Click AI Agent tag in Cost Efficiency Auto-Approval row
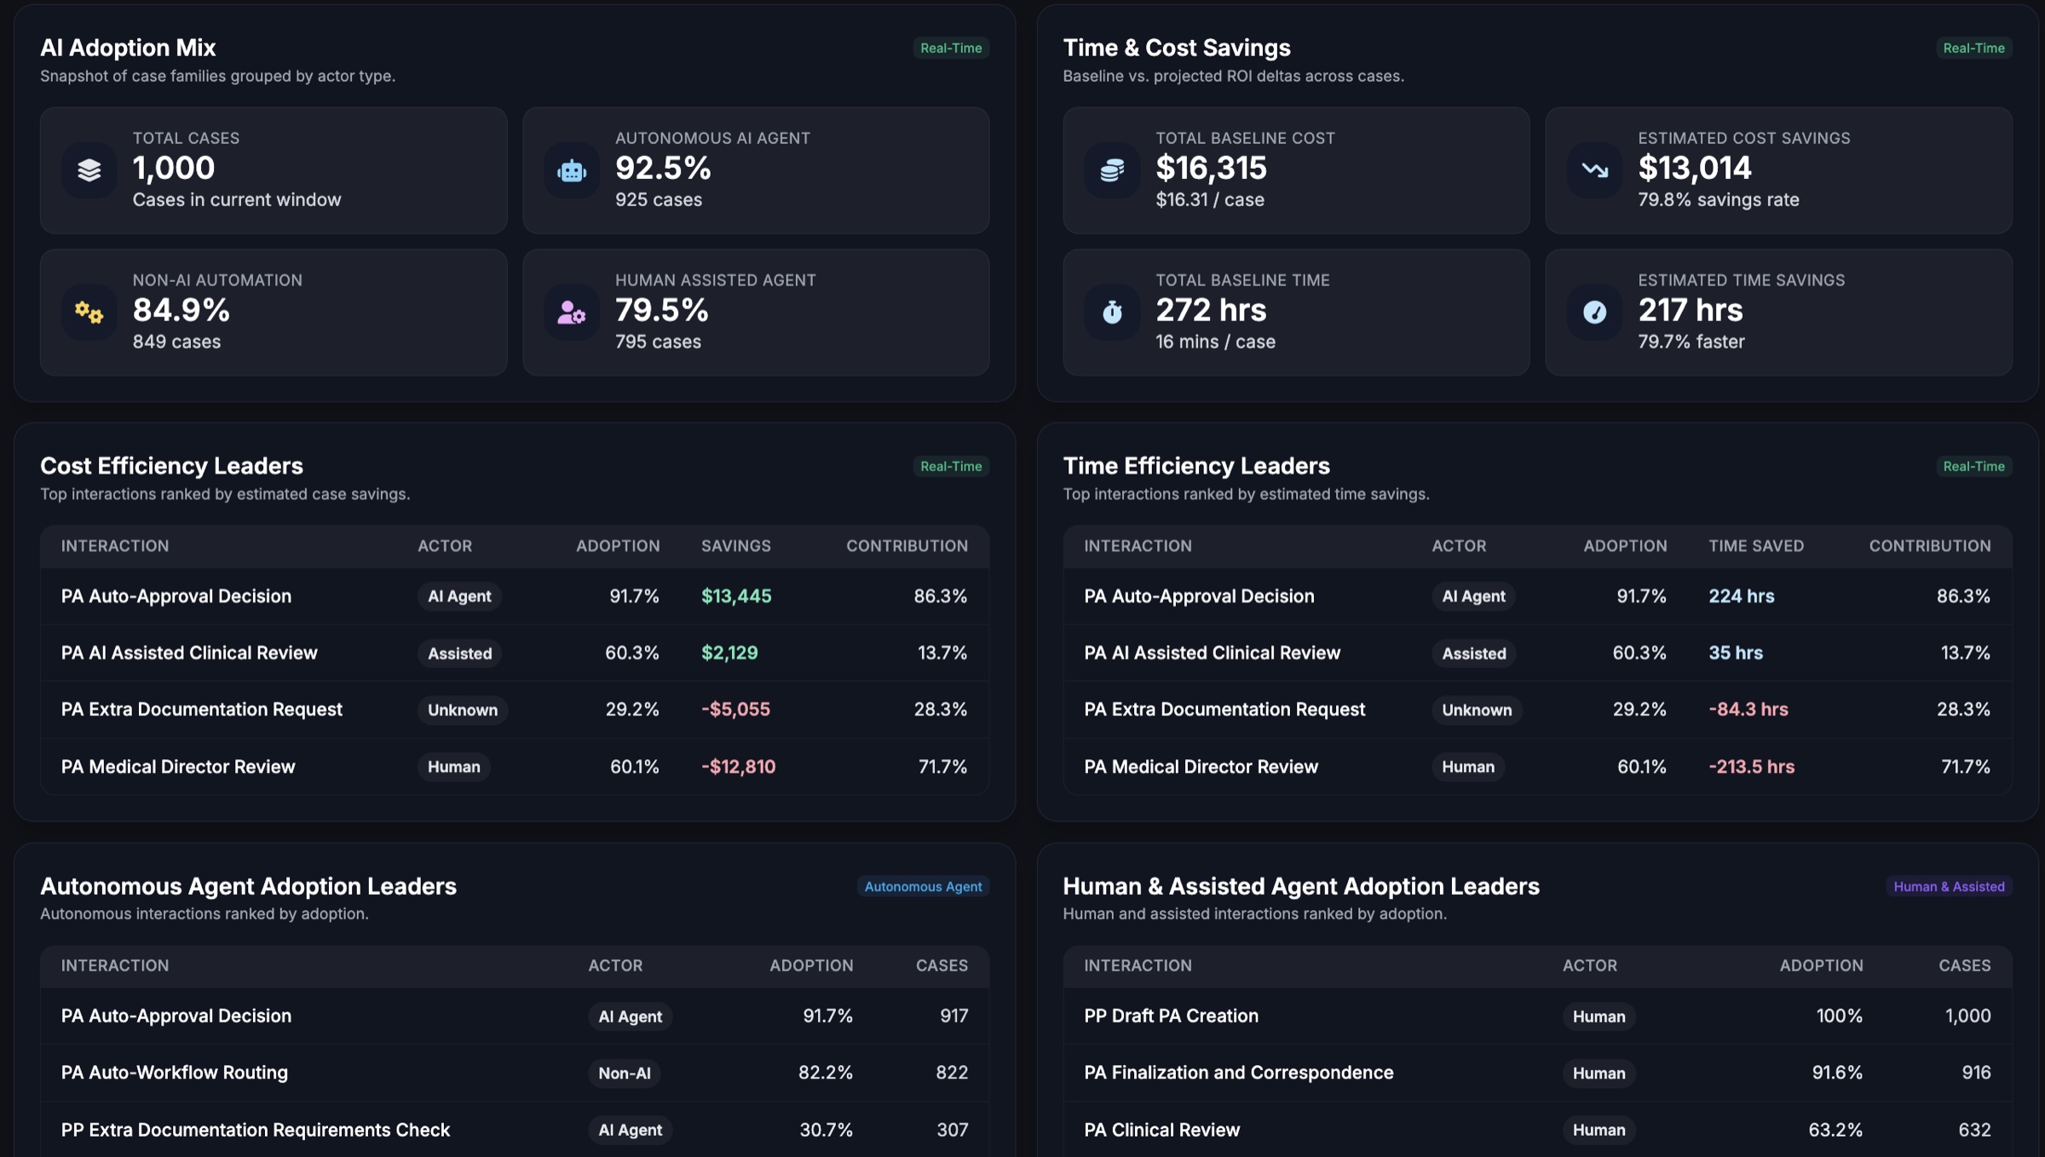Image resolution: width=2045 pixels, height=1157 pixels. (459, 596)
